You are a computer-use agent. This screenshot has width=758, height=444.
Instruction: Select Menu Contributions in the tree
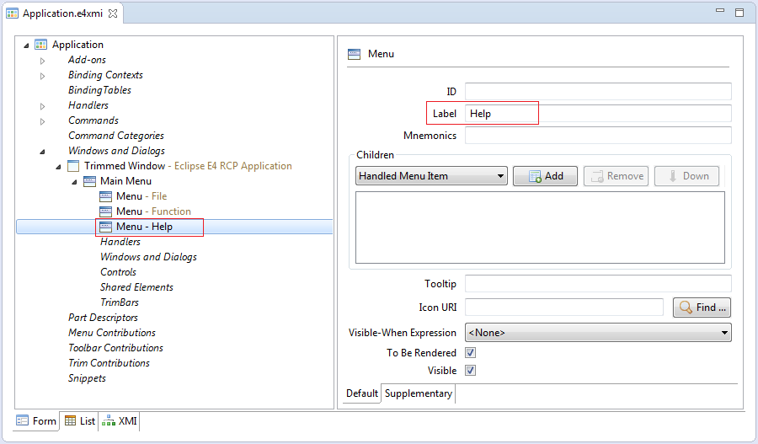click(112, 333)
